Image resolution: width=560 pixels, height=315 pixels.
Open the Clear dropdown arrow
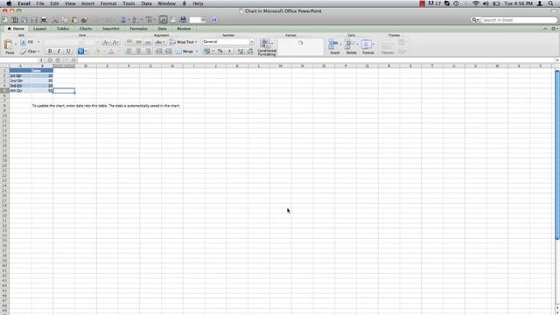pos(38,52)
